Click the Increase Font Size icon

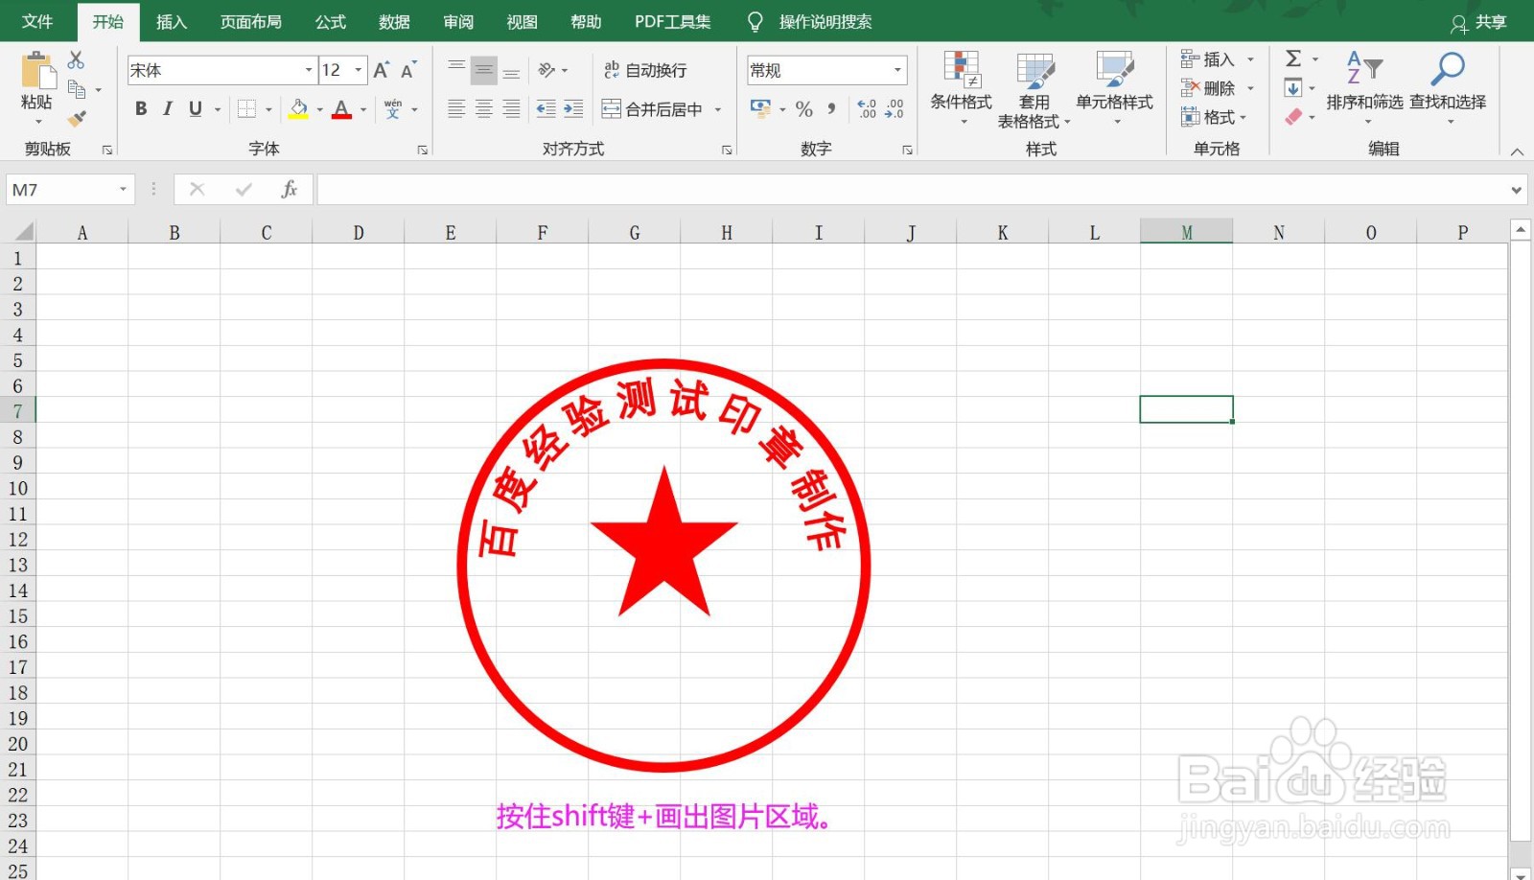click(x=379, y=69)
